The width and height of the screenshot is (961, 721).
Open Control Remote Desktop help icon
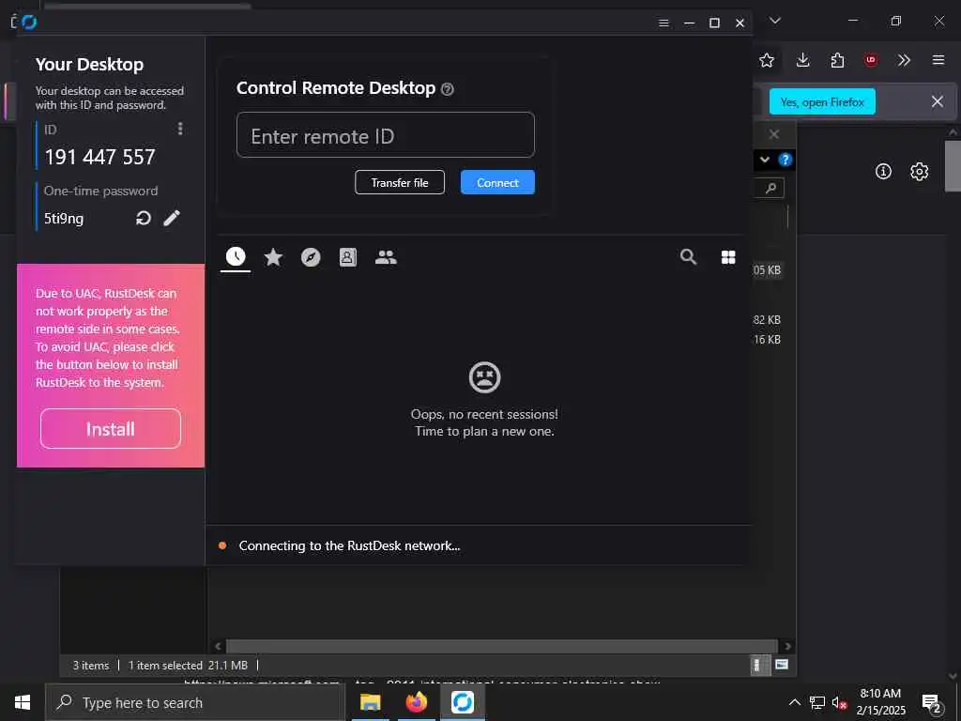click(448, 89)
